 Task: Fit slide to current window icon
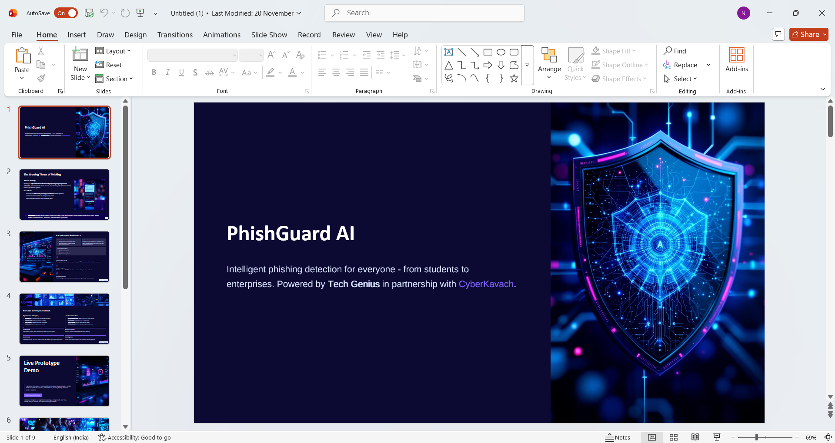pos(828,437)
